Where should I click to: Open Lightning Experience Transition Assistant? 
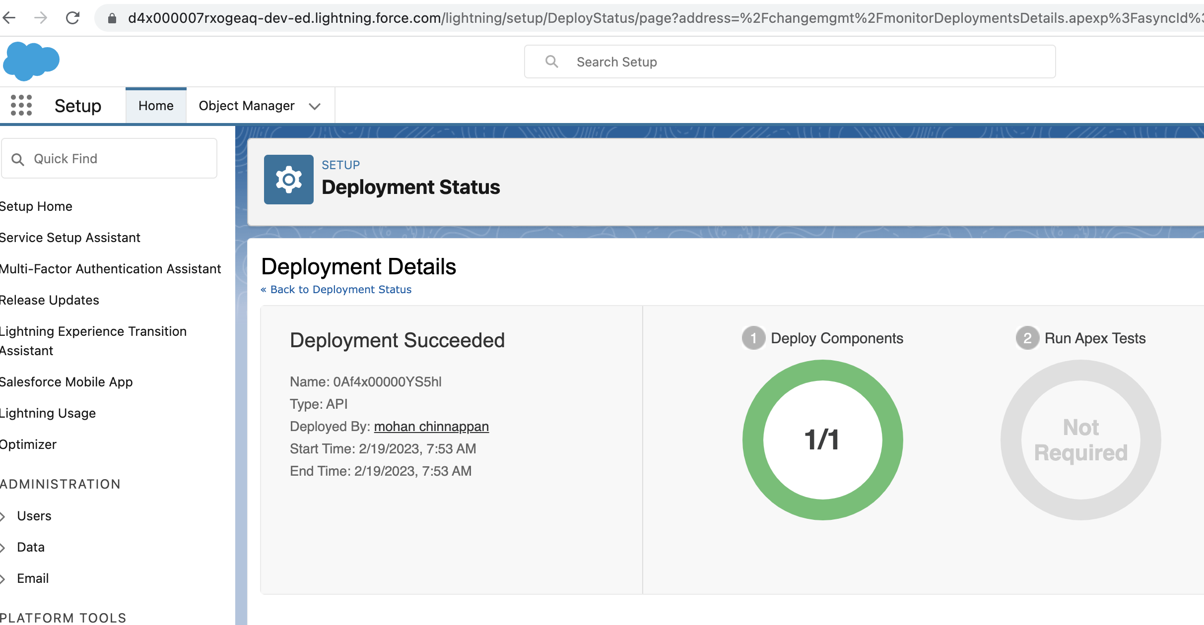(93, 341)
